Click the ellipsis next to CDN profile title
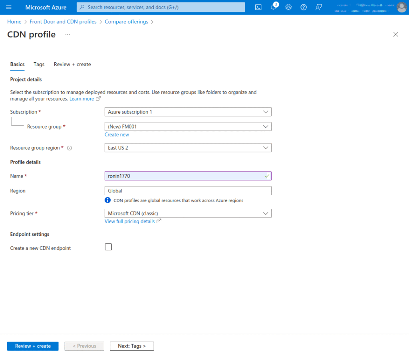 (68, 34)
